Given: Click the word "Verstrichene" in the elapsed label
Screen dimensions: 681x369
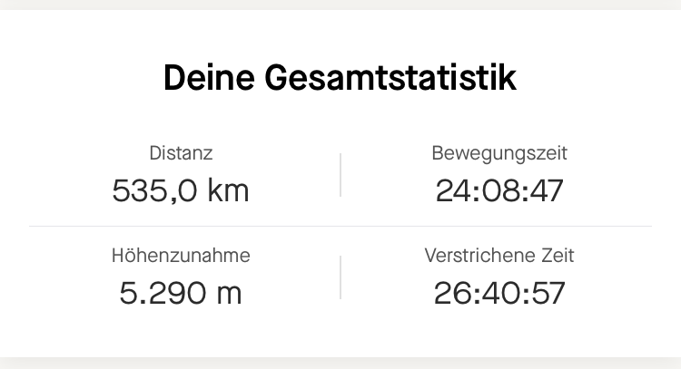Looking at the screenshot, I should pos(479,257).
